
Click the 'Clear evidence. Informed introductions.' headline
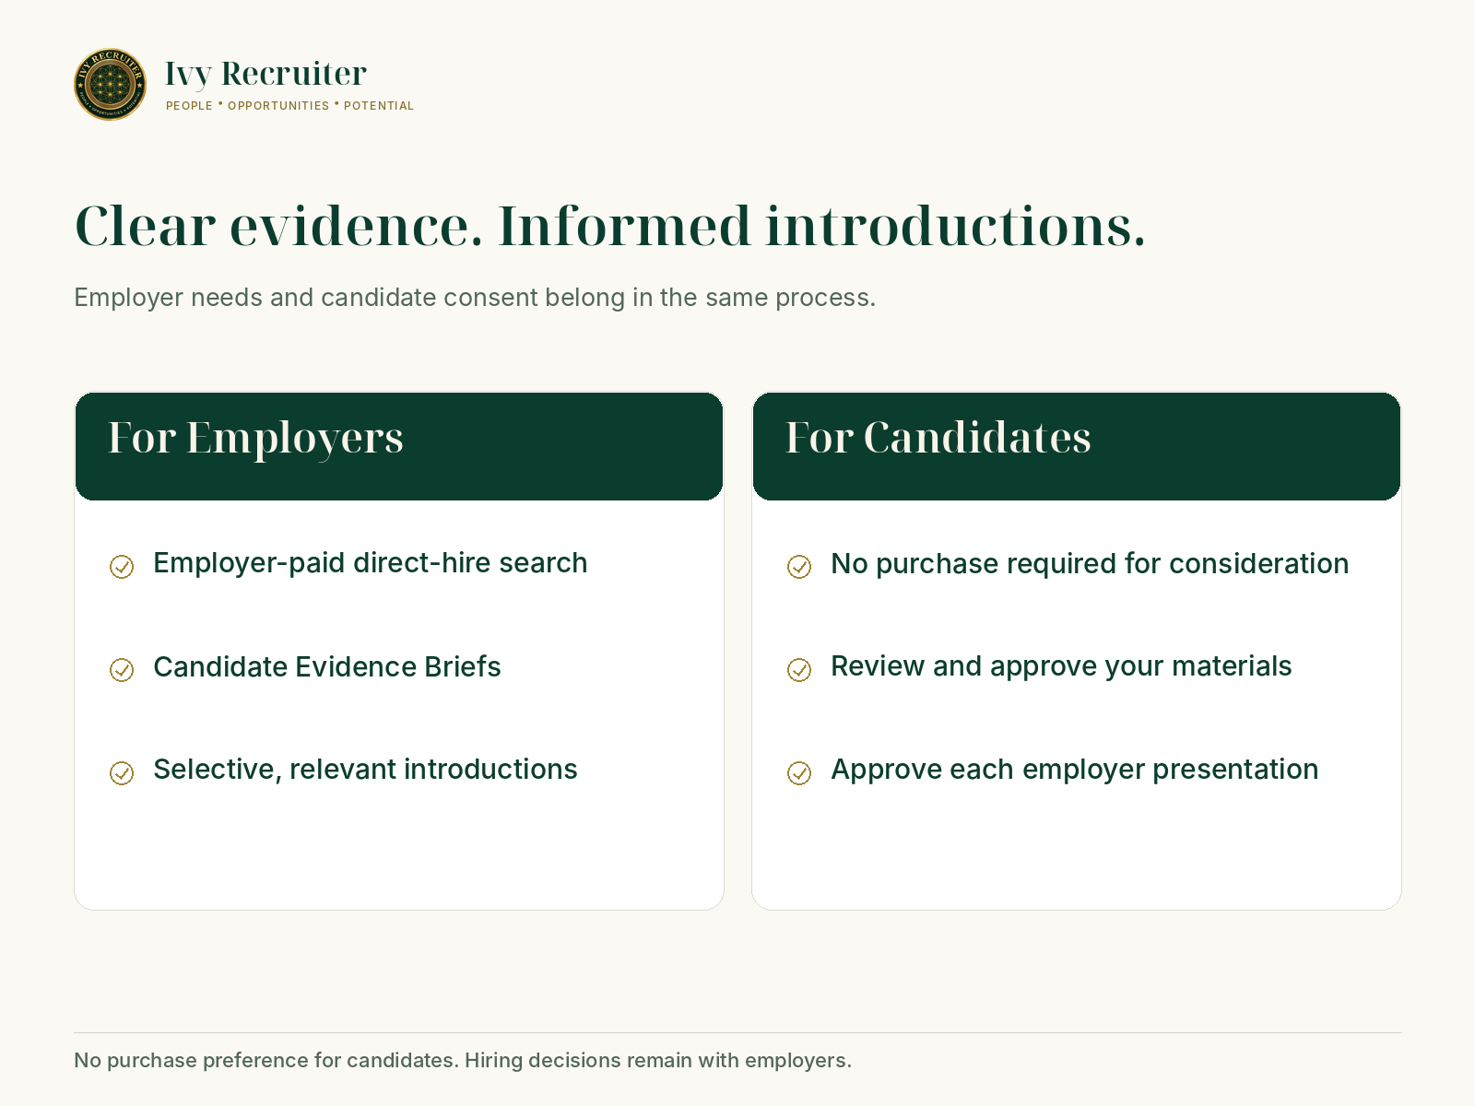609,226
